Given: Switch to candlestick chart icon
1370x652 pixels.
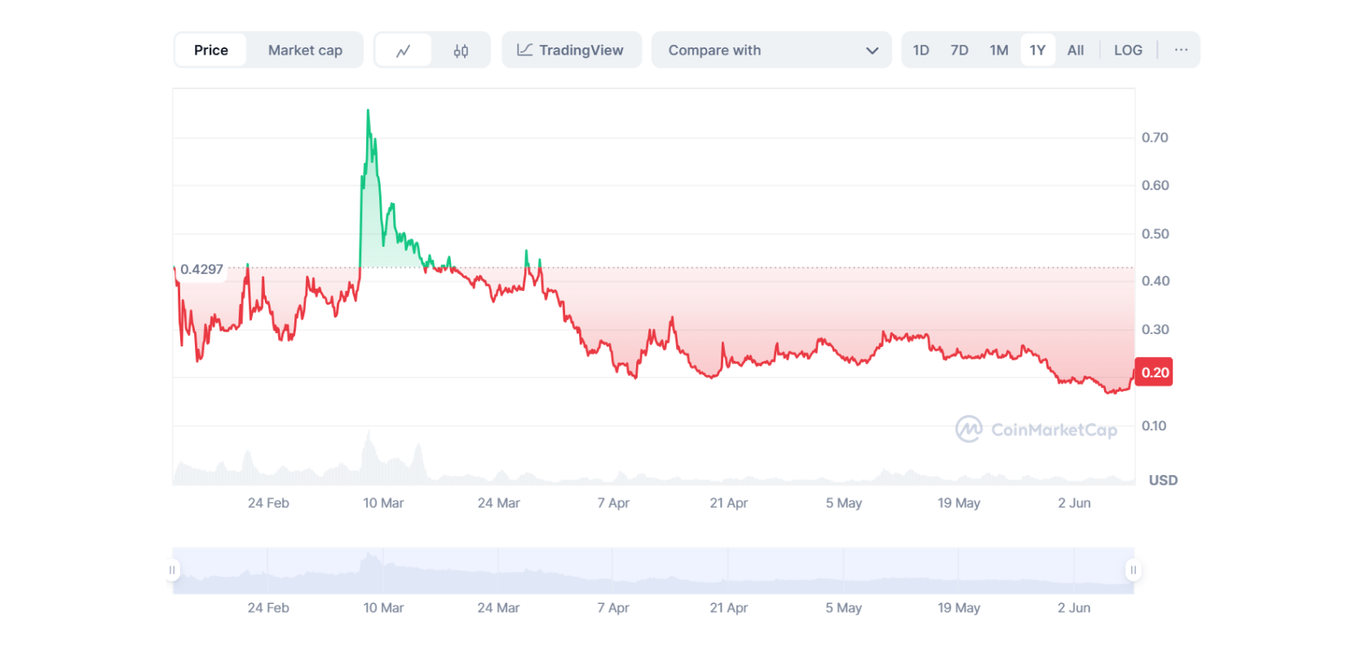Looking at the screenshot, I should 461,51.
